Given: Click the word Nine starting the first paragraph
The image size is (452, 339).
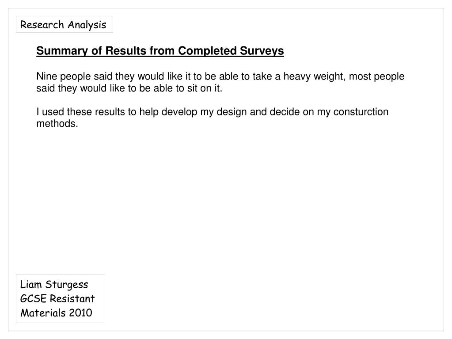Looking at the screenshot, I should pyautogui.click(x=47, y=76).
